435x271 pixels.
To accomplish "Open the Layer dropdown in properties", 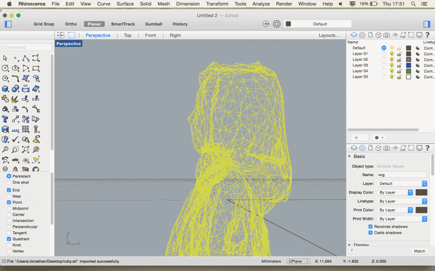I will point(402,183).
